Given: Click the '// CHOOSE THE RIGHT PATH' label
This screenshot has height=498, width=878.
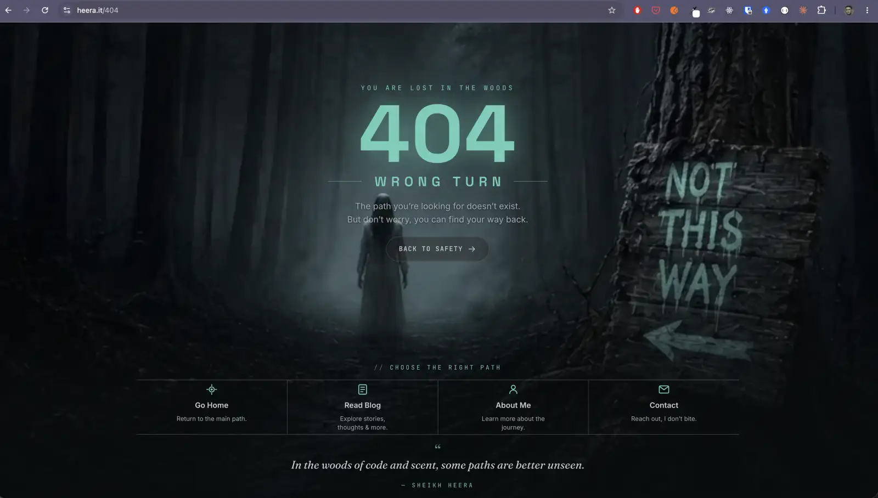Looking at the screenshot, I should [437, 367].
